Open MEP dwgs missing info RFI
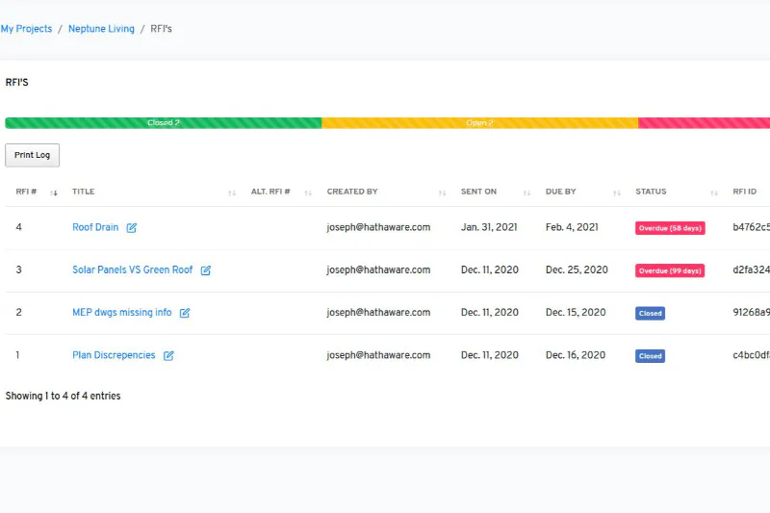The height and width of the screenshot is (513, 770). pyautogui.click(x=122, y=313)
